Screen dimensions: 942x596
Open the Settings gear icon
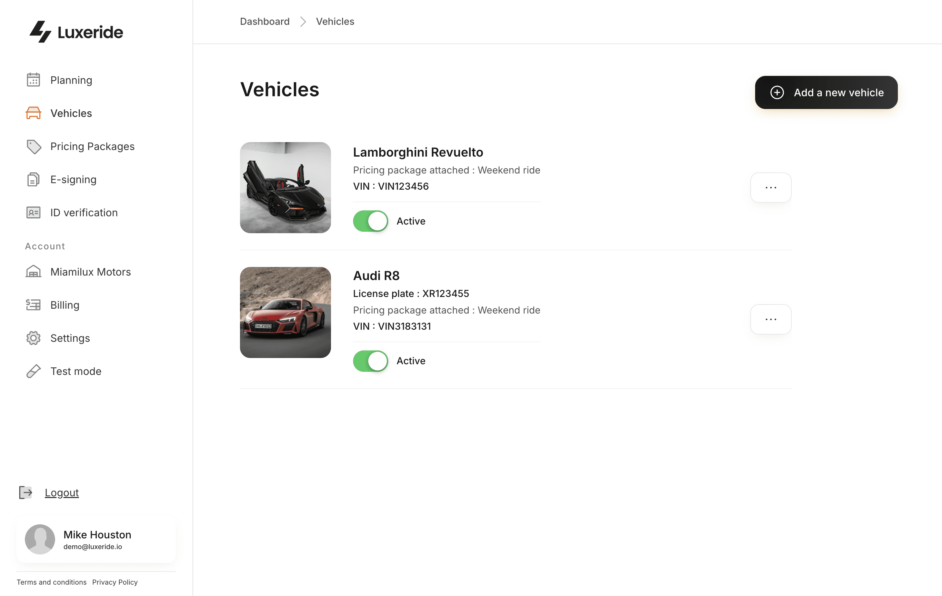point(33,338)
